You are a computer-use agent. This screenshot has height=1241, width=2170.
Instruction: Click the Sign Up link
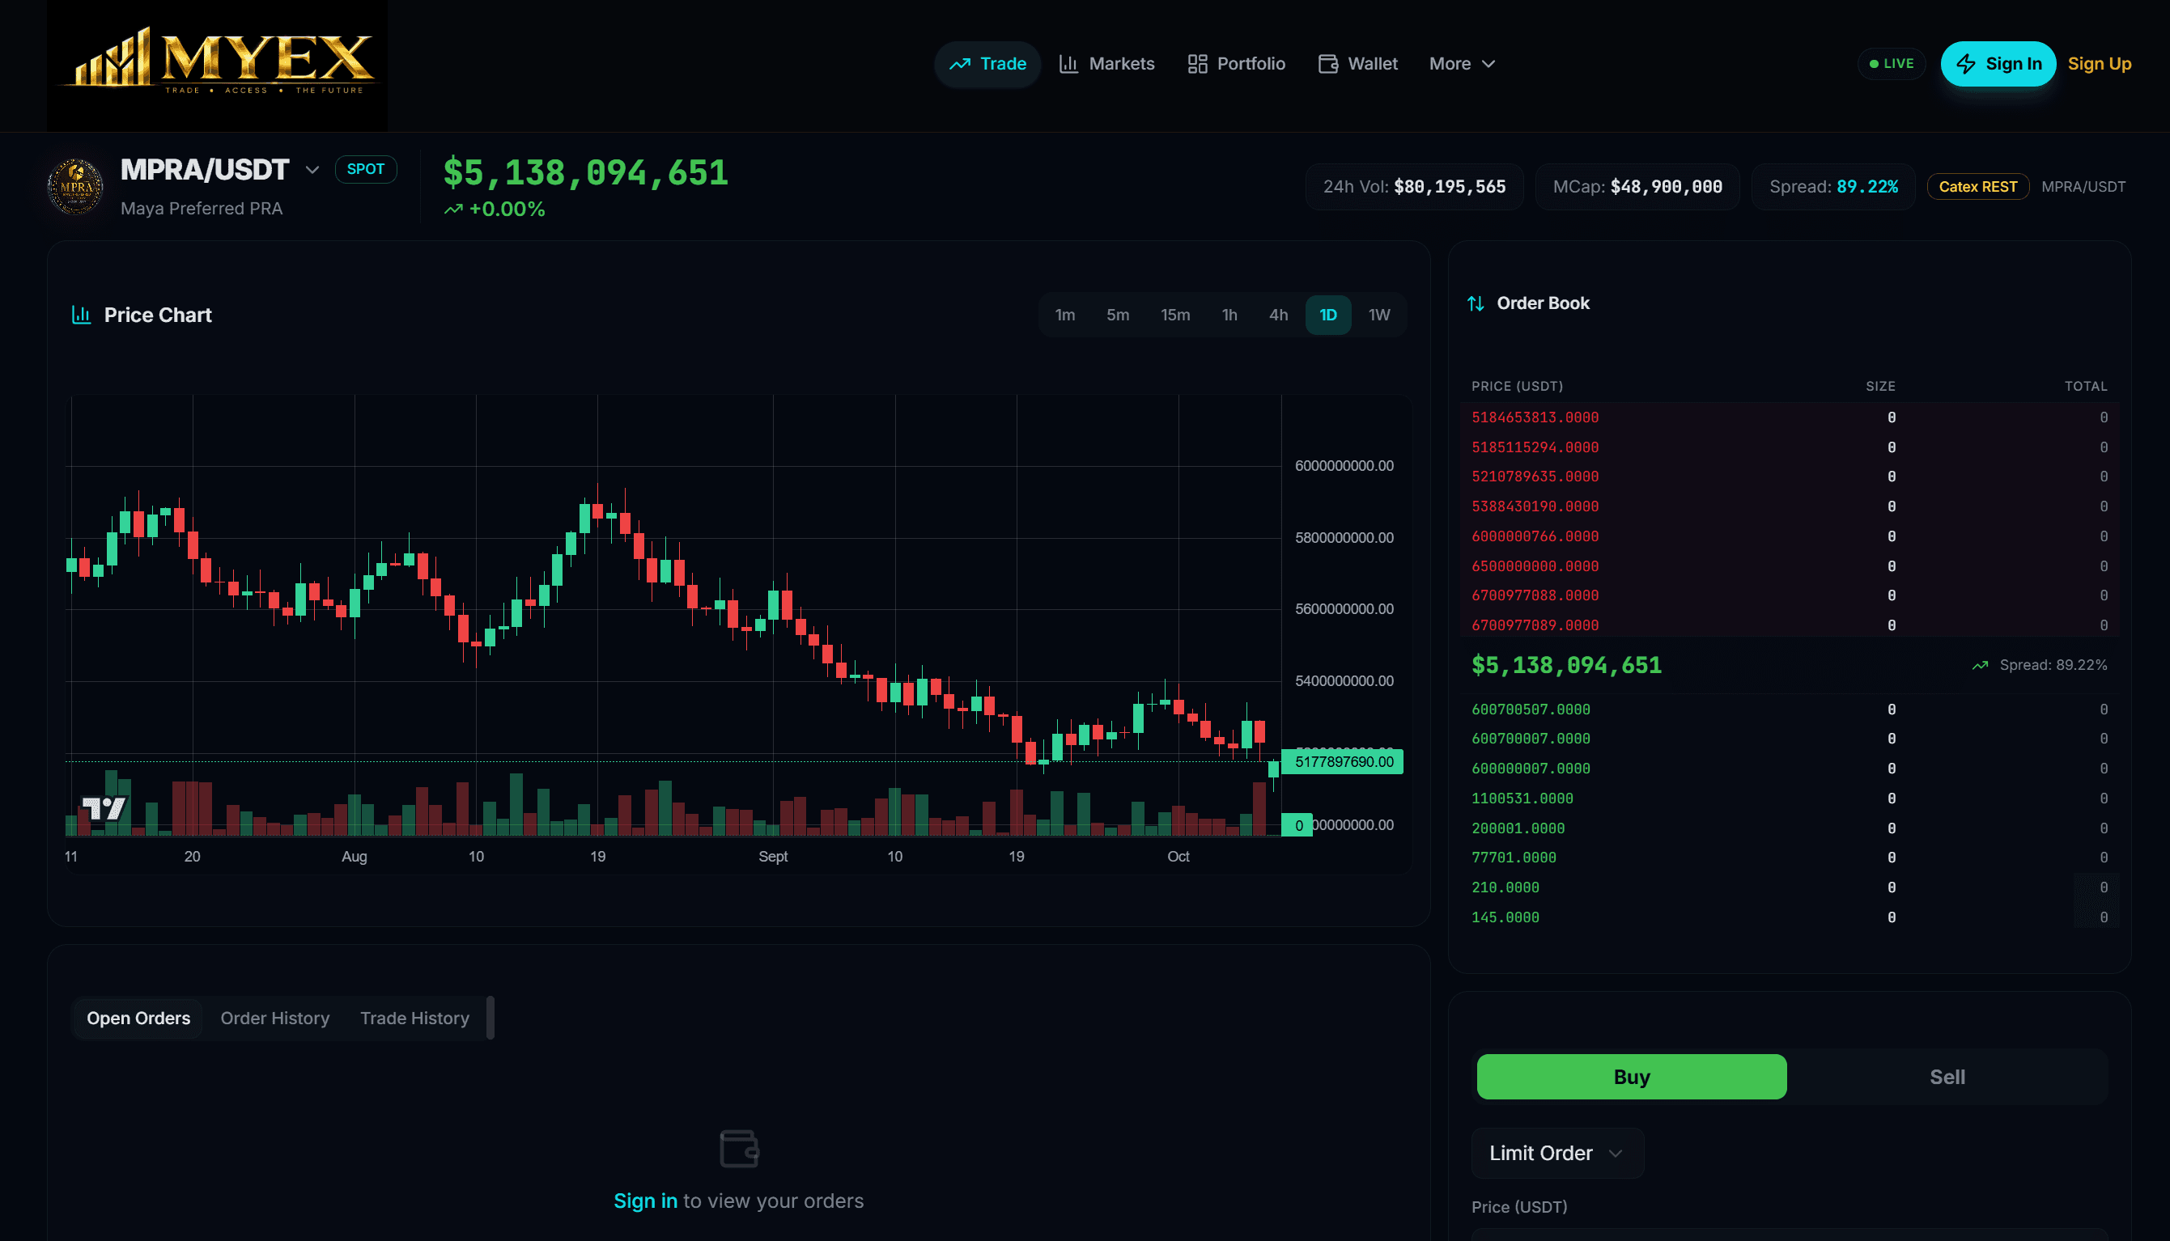coord(2100,64)
